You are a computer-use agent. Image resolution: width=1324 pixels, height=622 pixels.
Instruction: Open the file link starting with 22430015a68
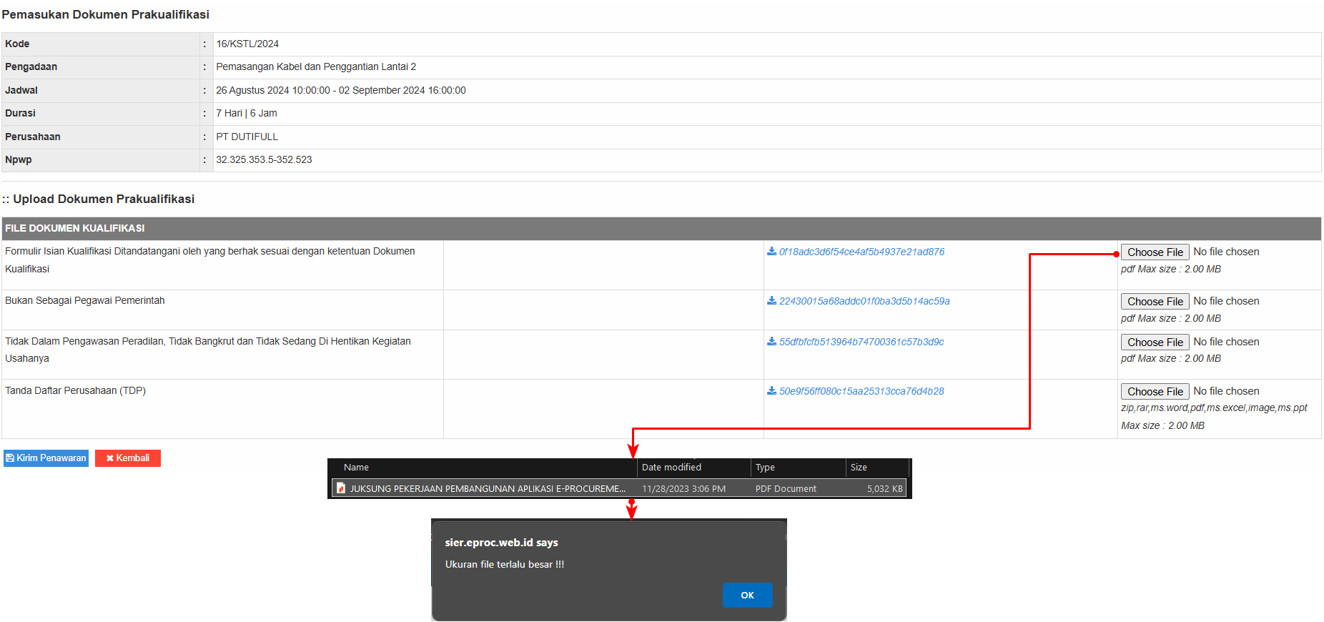click(x=864, y=301)
